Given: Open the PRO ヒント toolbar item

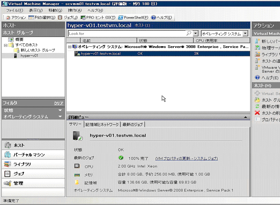Looking at the screenshot, I should pos(83,18).
